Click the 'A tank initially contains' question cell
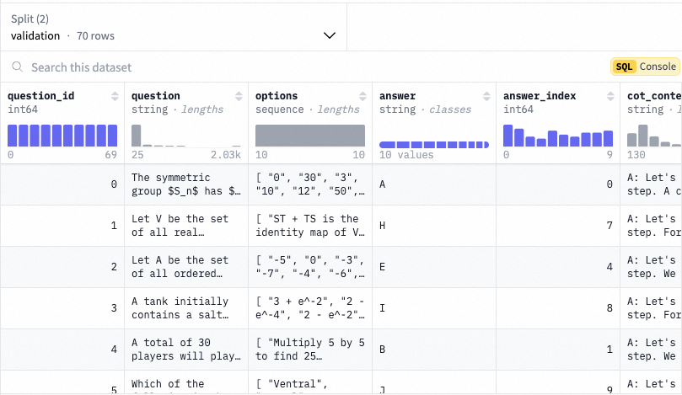 pos(185,308)
